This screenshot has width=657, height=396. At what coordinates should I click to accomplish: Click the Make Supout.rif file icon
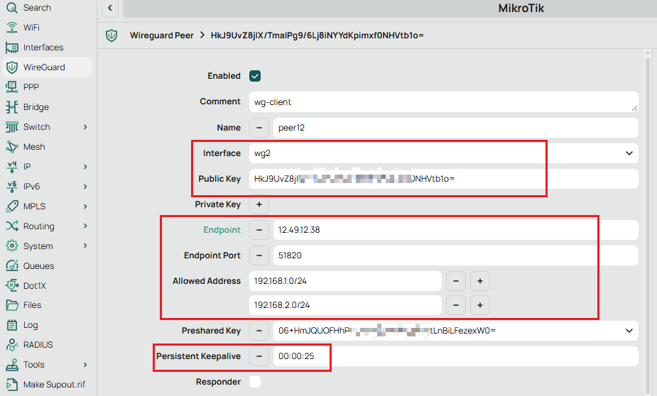click(x=12, y=384)
